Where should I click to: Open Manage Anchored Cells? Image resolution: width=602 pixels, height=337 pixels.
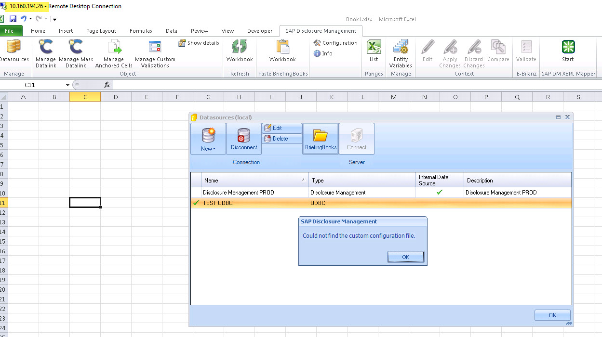[114, 53]
